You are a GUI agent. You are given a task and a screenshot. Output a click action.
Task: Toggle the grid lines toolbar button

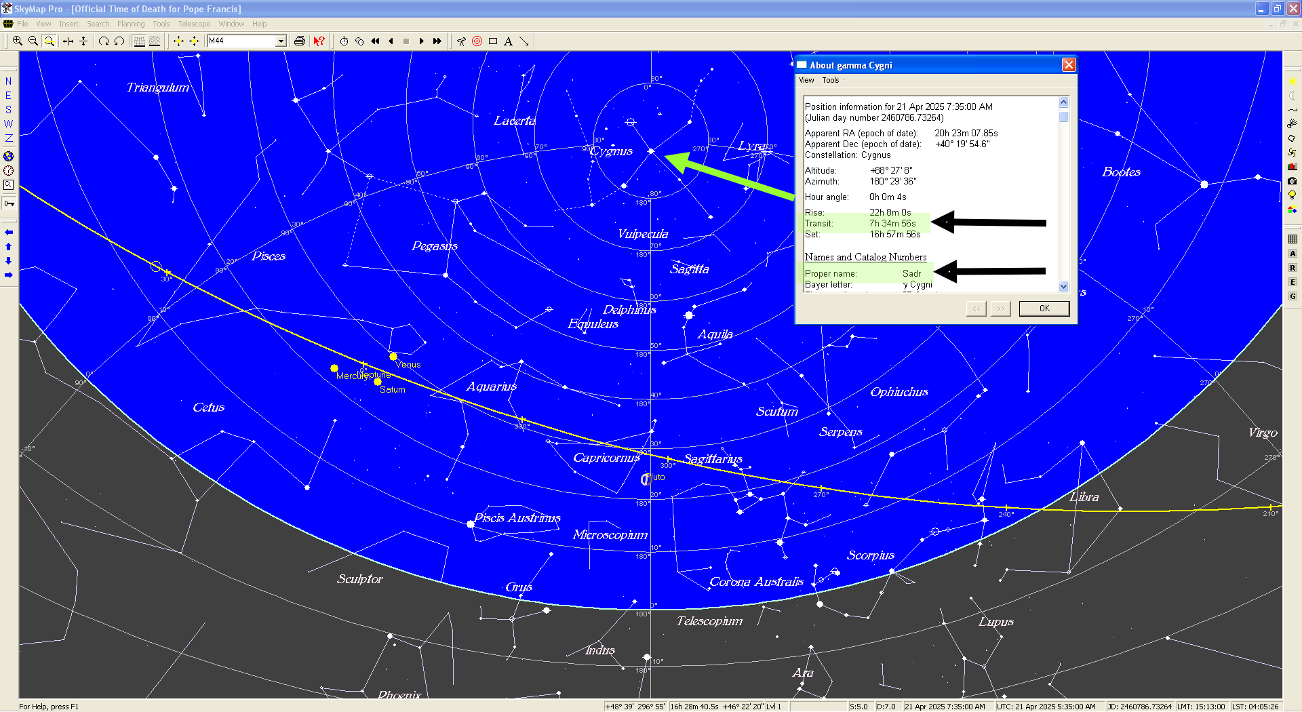click(x=139, y=41)
